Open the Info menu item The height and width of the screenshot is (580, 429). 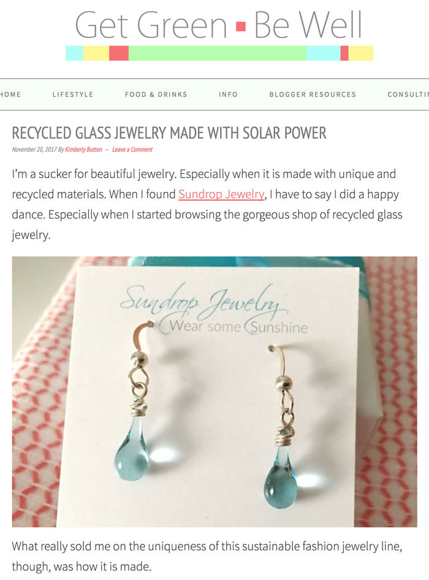228,95
